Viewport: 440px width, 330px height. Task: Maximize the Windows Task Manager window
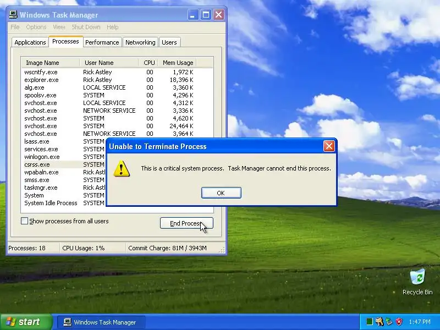(x=206, y=15)
